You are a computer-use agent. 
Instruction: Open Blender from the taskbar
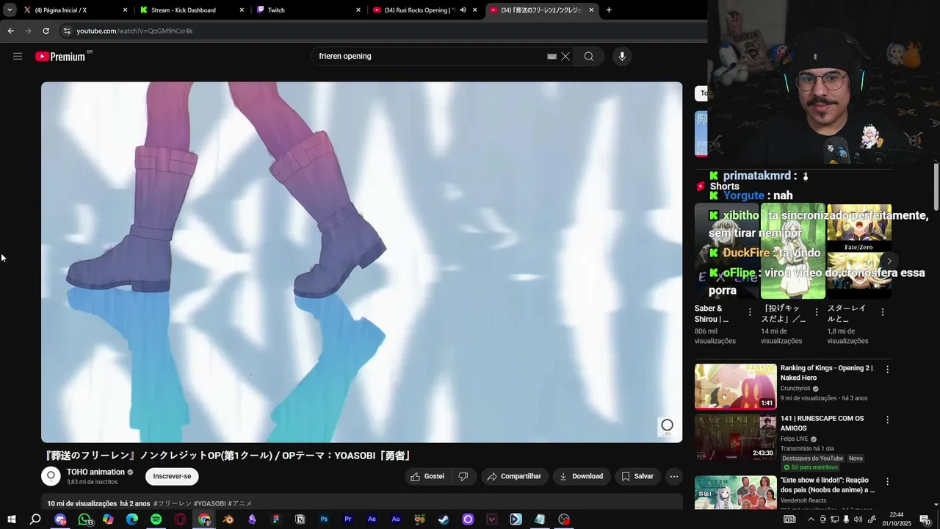coord(228,519)
